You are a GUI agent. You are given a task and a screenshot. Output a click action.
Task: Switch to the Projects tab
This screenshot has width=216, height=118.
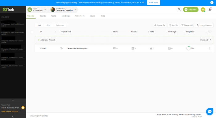pos(31,16)
